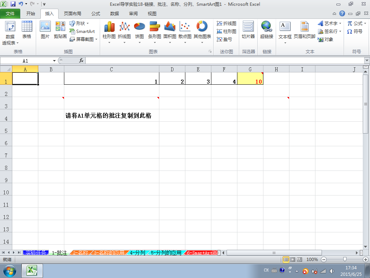Switch to Normal view in status bar
370x278 pixels.
(x=286, y=259)
